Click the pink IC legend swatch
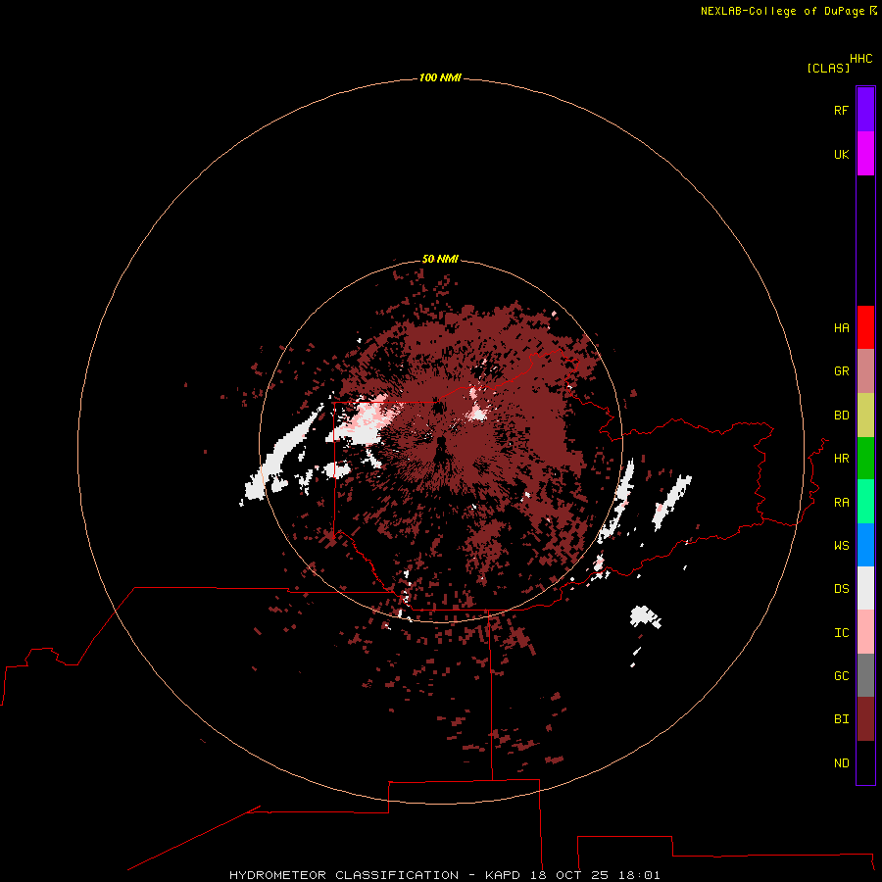This screenshot has width=882, height=882. [865, 632]
